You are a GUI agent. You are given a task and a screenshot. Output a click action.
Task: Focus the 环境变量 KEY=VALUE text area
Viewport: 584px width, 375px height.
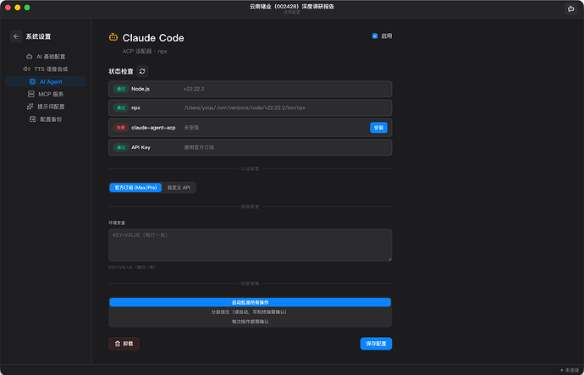coord(250,245)
